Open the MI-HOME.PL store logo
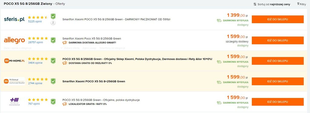This screenshot has width=310, height=113. pyautogui.click(x=15, y=61)
